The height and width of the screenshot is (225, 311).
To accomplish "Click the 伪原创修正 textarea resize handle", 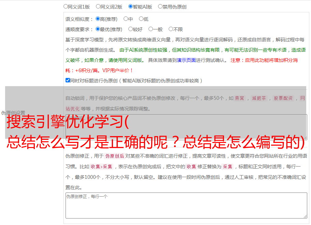I will tap(305, 216).
